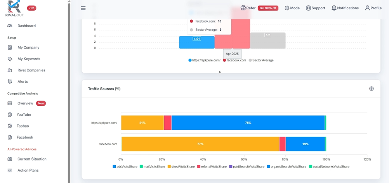
Task: Click the Traffic Sources (%) heading
Action: (x=104, y=89)
